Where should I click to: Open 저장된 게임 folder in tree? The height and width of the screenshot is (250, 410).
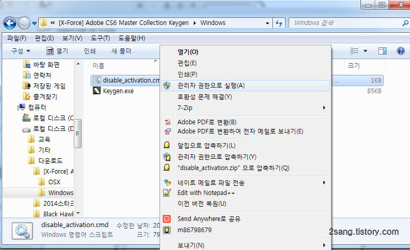pos(49,86)
